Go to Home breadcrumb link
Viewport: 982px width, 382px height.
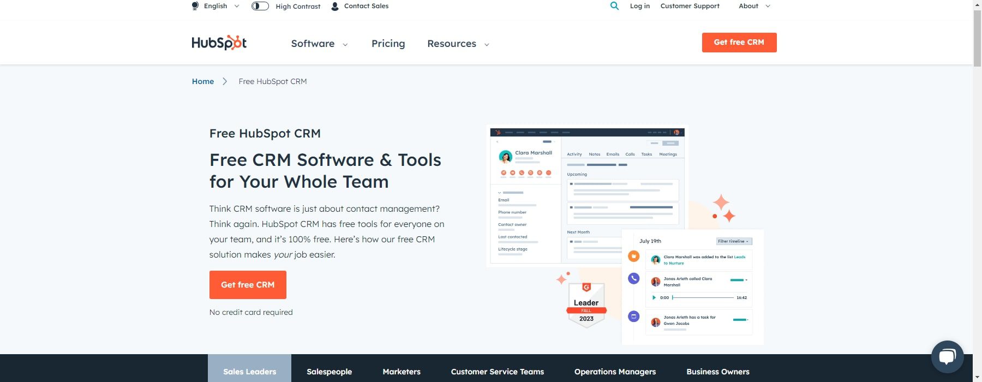[203, 81]
